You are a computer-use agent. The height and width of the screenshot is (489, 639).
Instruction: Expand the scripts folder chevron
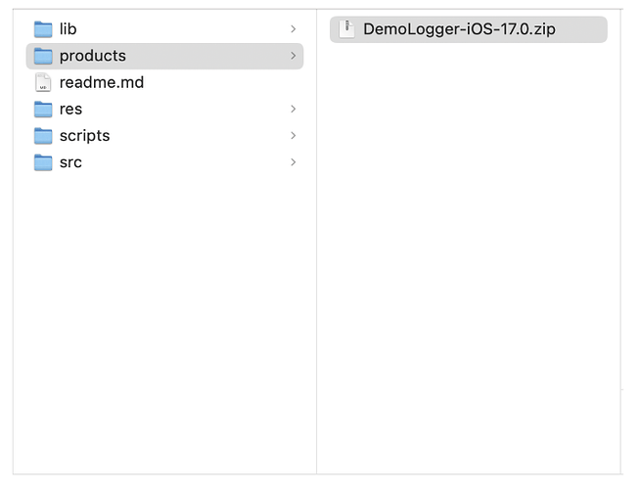tap(293, 136)
